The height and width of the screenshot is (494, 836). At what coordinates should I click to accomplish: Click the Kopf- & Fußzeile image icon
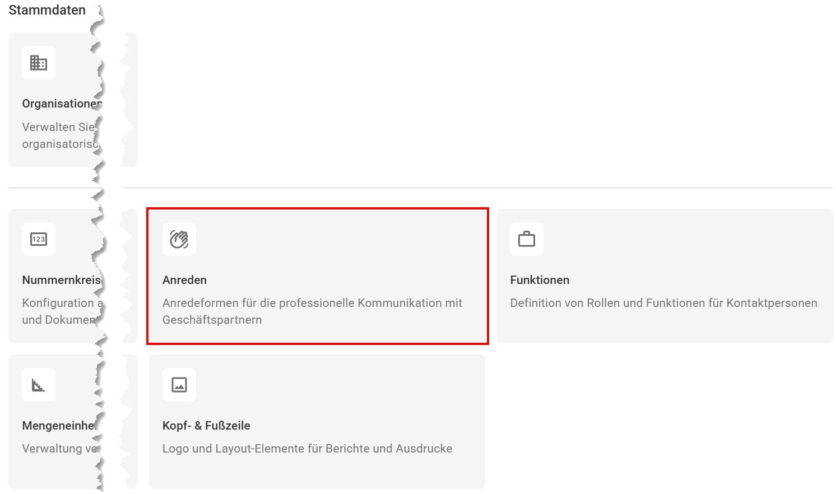[179, 385]
